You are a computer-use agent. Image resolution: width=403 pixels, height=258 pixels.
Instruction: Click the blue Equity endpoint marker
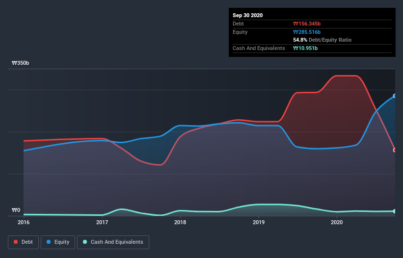tap(395, 96)
